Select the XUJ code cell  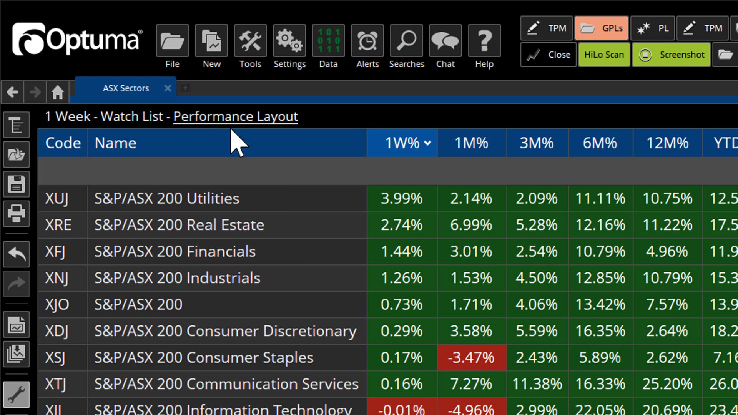pyautogui.click(x=63, y=199)
